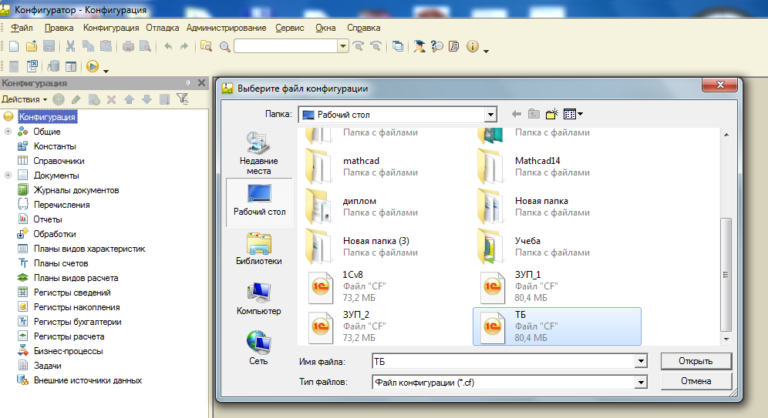Screen dimensions: 768x418
Task: Open the Справка menu
Action: 363,28
